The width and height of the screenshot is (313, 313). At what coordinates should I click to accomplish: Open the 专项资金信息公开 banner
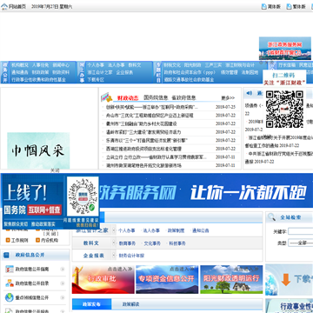pos(167,279)
